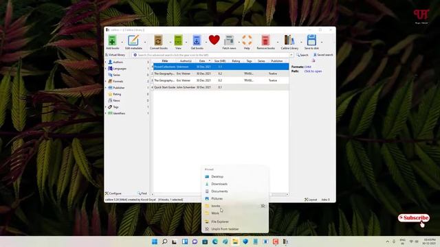Click the Save to disk icon
Viewport: 440px width, 247px height.
pos(311,40)
